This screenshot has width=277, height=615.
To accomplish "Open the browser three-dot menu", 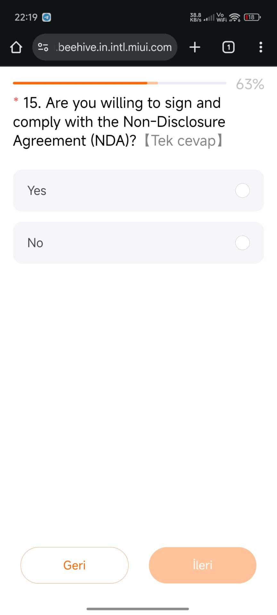I will pos(261,47).
